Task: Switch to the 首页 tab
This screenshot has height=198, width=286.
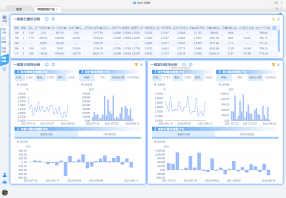Action: pos(19,9)
